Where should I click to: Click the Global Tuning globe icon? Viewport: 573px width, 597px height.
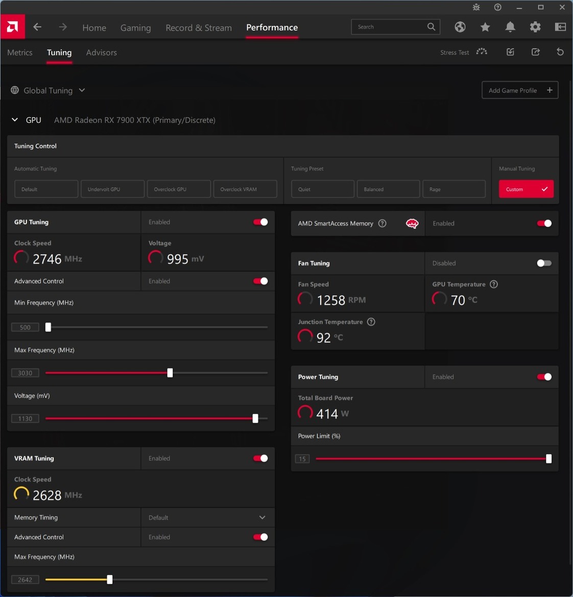pos(15,90)
